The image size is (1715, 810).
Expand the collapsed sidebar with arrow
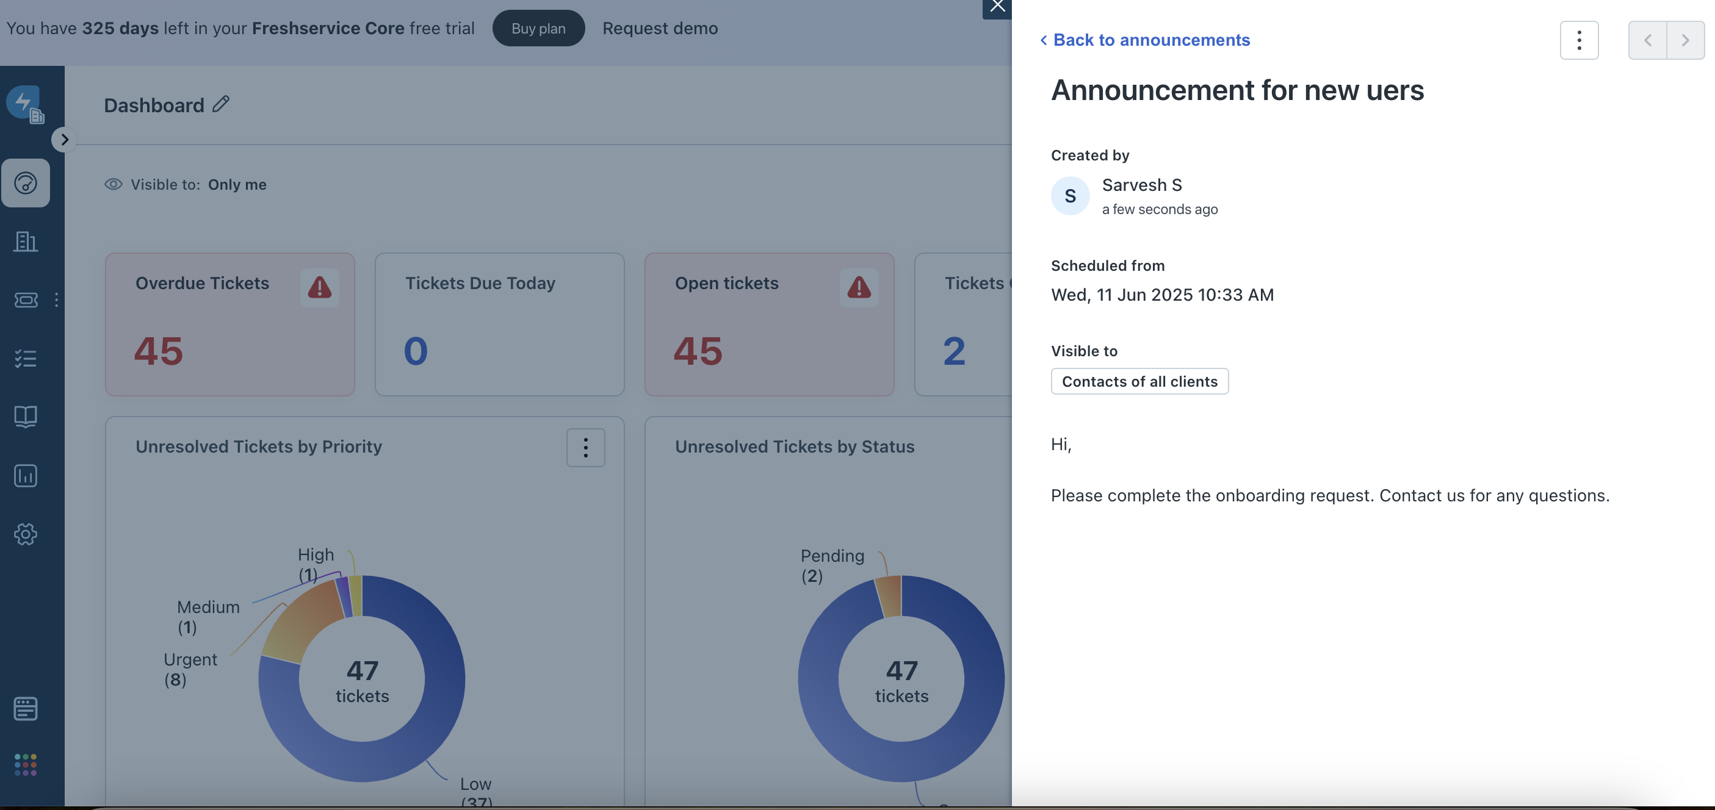tap(64, 140)
